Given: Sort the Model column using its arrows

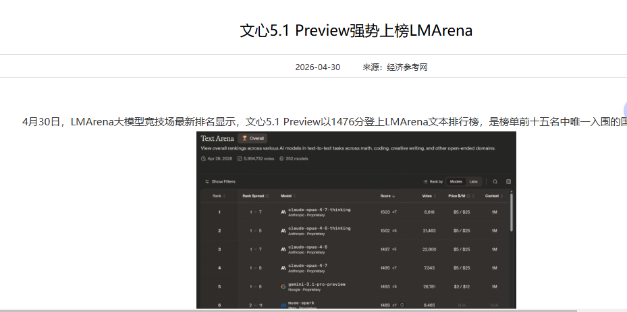Looking at the screenshot, I should (x=295, y=196).
